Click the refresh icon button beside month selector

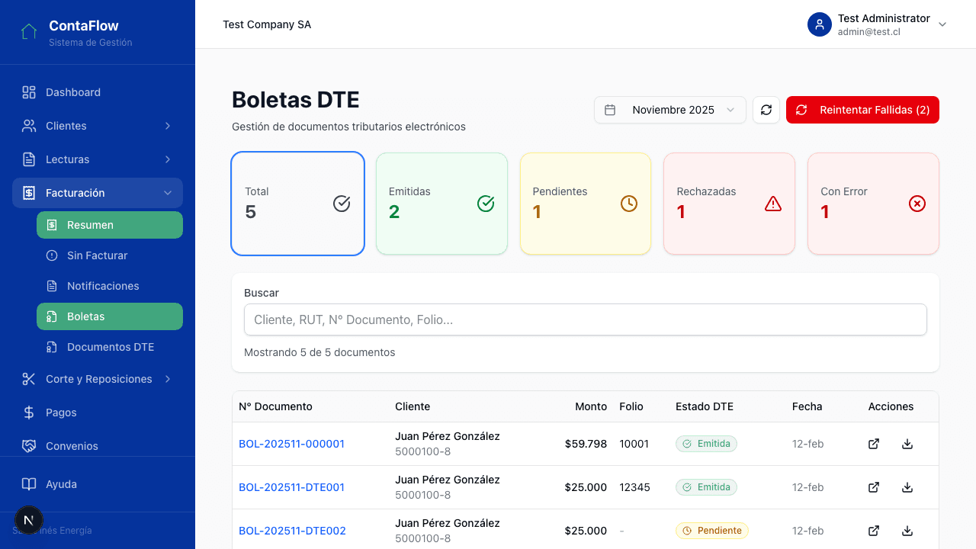[766, 110]
